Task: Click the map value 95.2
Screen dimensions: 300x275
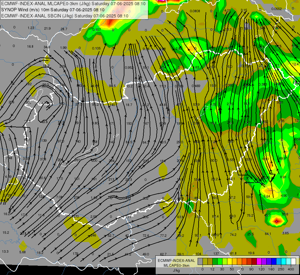Action: (96, 105)
